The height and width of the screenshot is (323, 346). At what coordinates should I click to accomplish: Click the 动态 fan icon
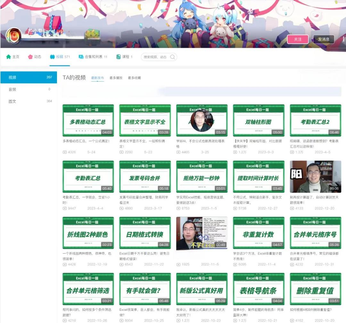point(30,57)
